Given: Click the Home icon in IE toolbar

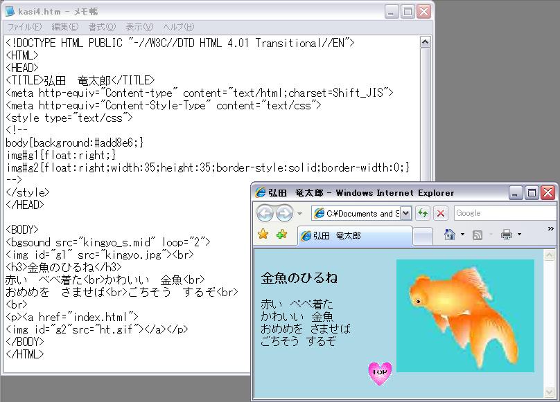Looking at the screenshot, I should tap(450, 235).
